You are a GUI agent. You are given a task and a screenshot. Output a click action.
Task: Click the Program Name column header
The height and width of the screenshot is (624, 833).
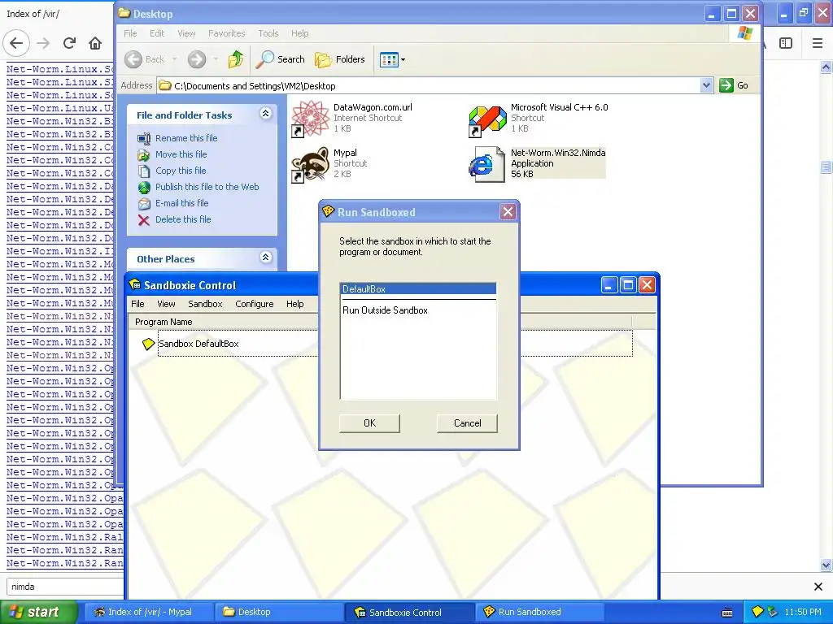223,322
